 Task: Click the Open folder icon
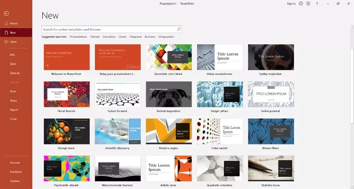pyautogui.click(x=6, y=42)
